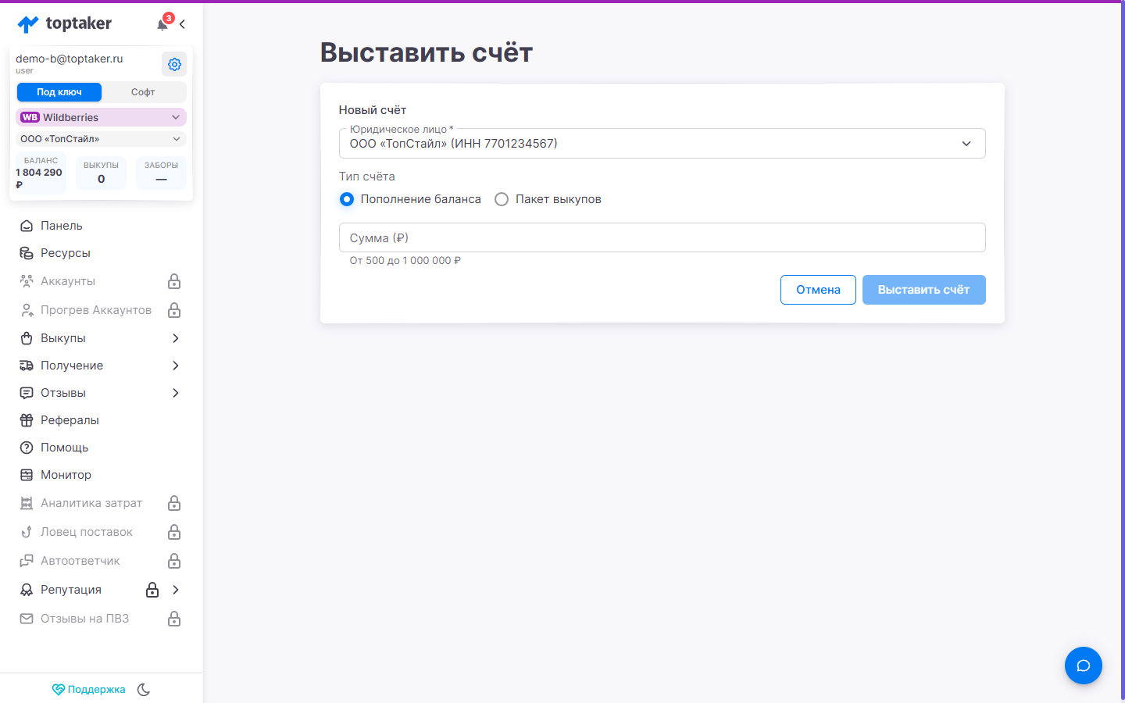Click the Репутация award icon
Image resolution: width=1125 pixels, height=703 pixels.
pyautogui.click(x=27, y=590)
